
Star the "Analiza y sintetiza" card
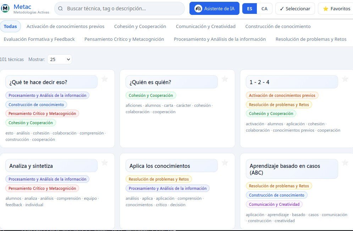(x=104, y=163)
